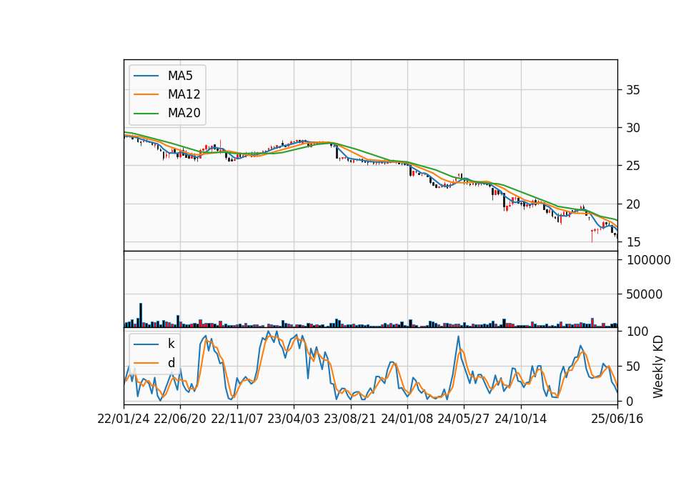Click the price axis label 25

pos(632,166)
